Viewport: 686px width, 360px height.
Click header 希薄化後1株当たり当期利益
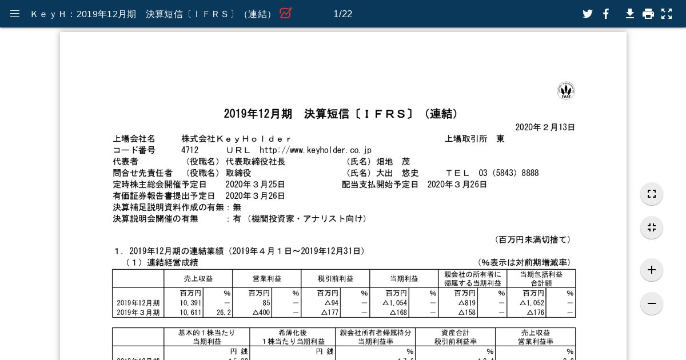(x=293, y=337)
